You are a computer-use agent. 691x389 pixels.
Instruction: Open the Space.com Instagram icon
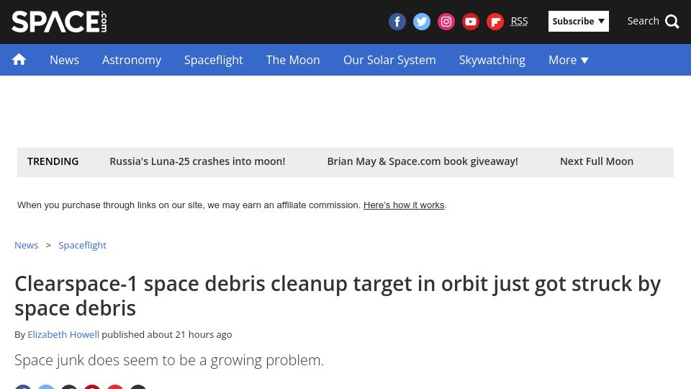click(x=446, y=21)
